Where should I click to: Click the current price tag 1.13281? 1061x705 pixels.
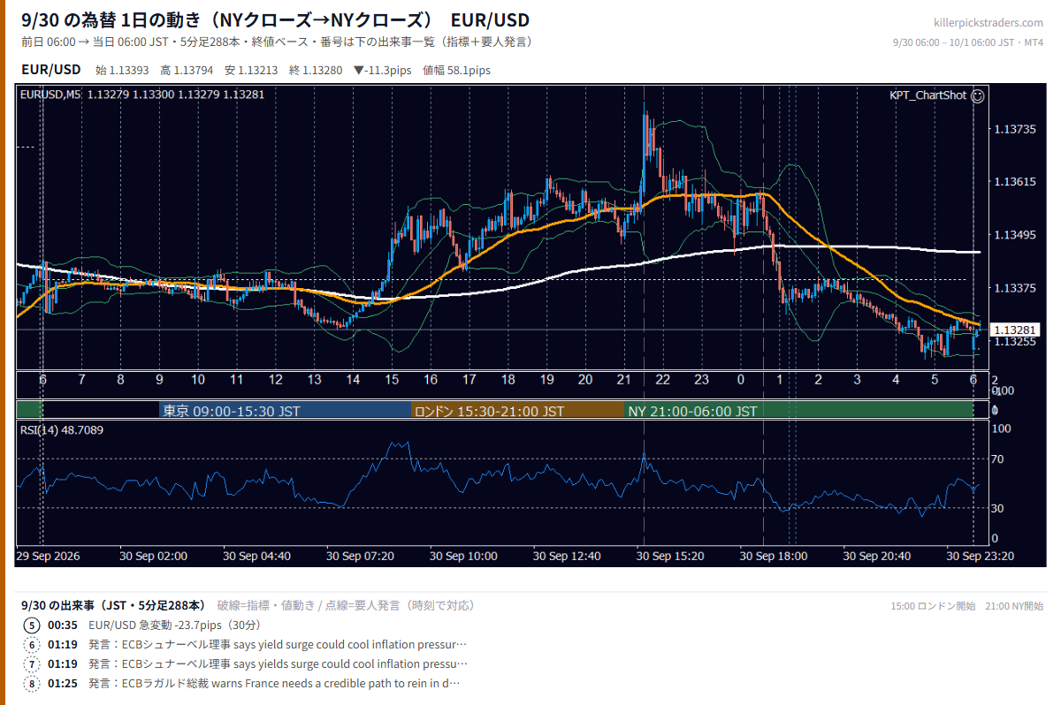pyautogui.click(x=1013, y=330)
